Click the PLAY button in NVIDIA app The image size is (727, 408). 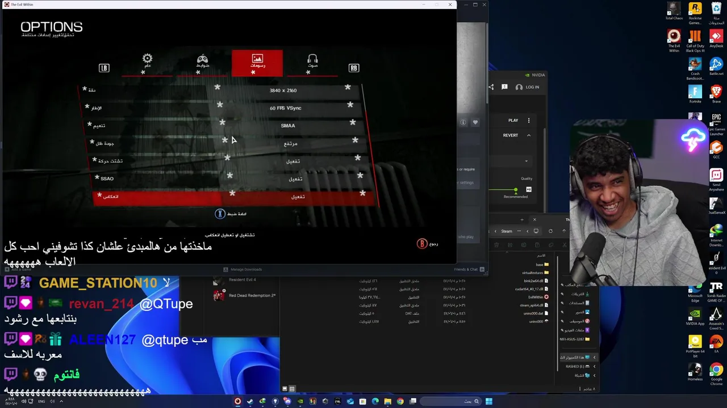coord(513,120)
